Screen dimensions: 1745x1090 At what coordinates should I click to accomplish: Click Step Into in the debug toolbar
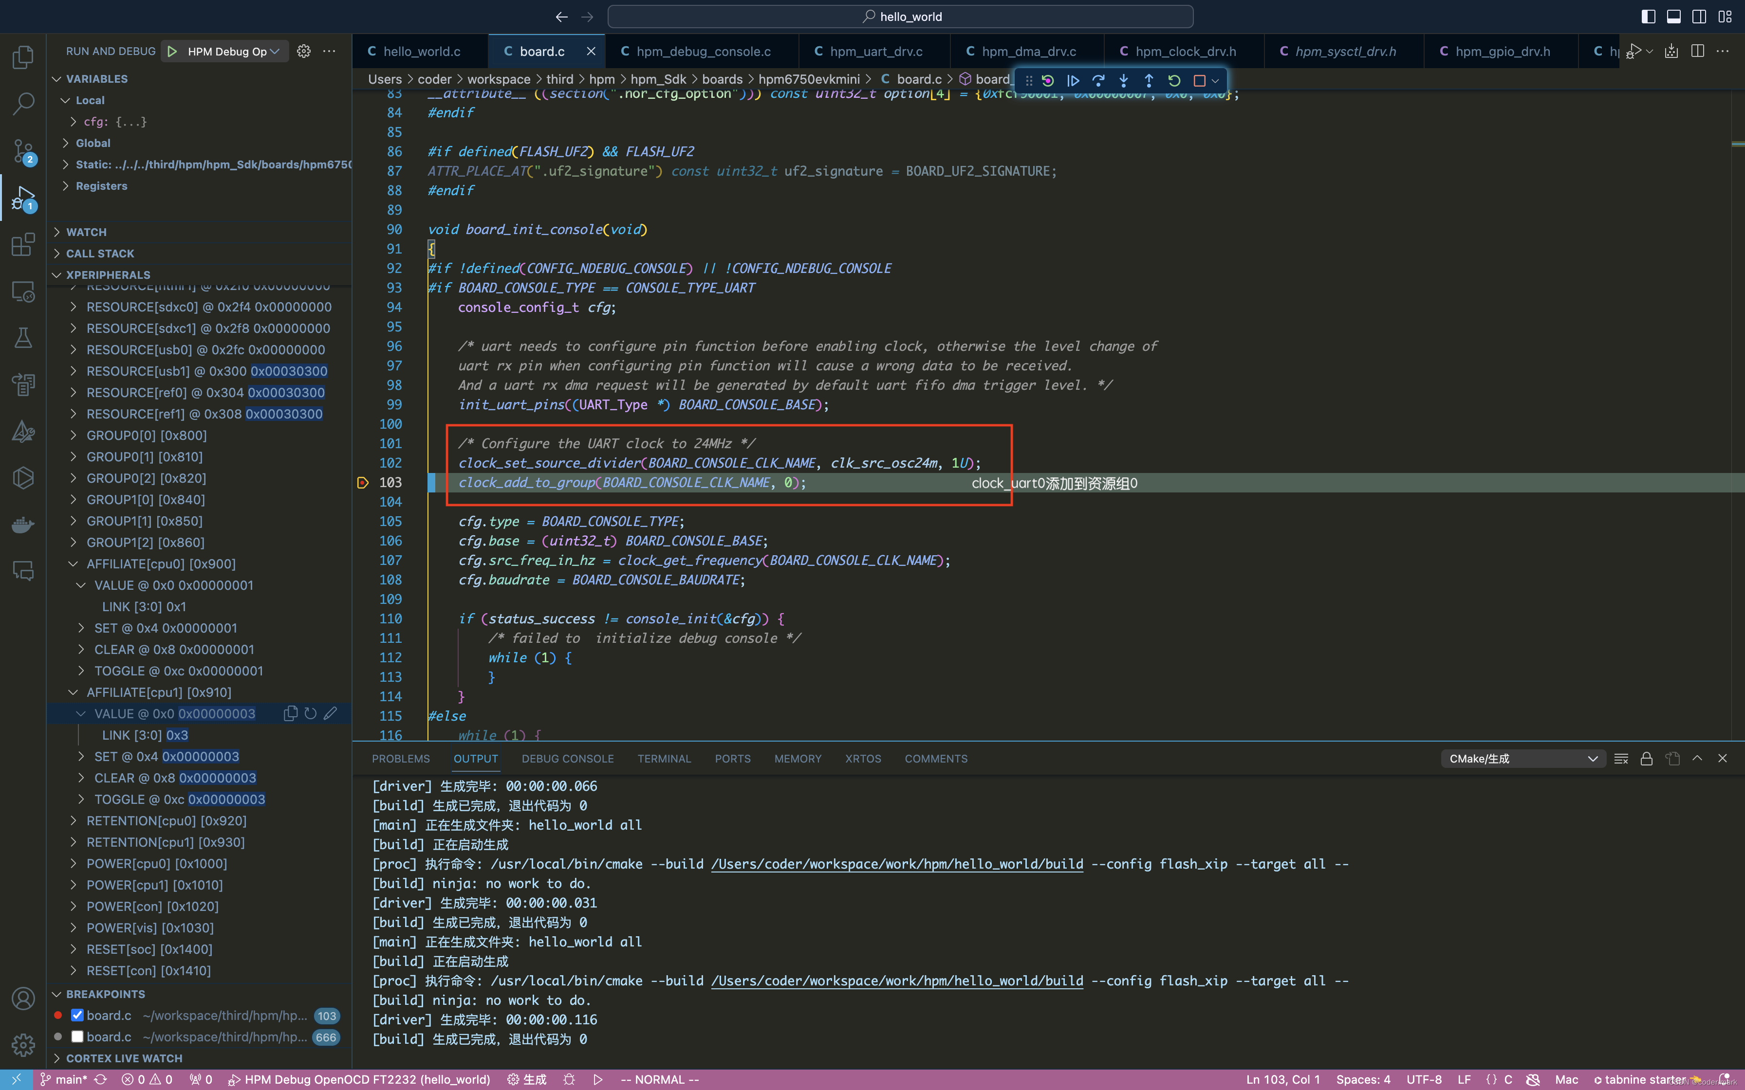(1123, 81)
